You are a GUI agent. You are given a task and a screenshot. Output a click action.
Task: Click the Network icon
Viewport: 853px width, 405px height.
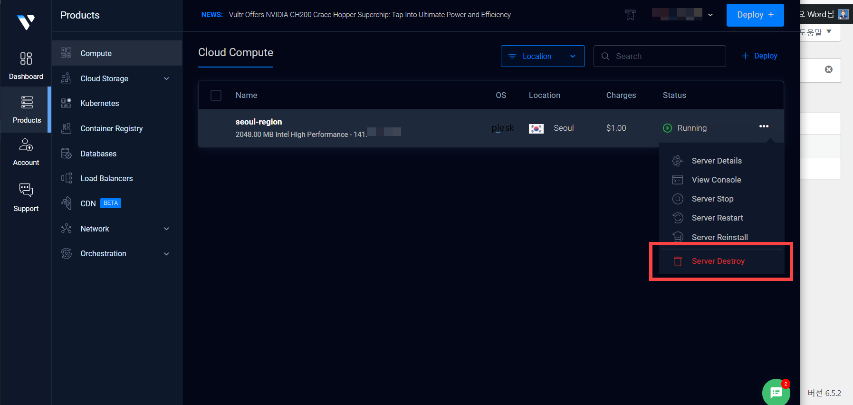(x=66, y=228)
